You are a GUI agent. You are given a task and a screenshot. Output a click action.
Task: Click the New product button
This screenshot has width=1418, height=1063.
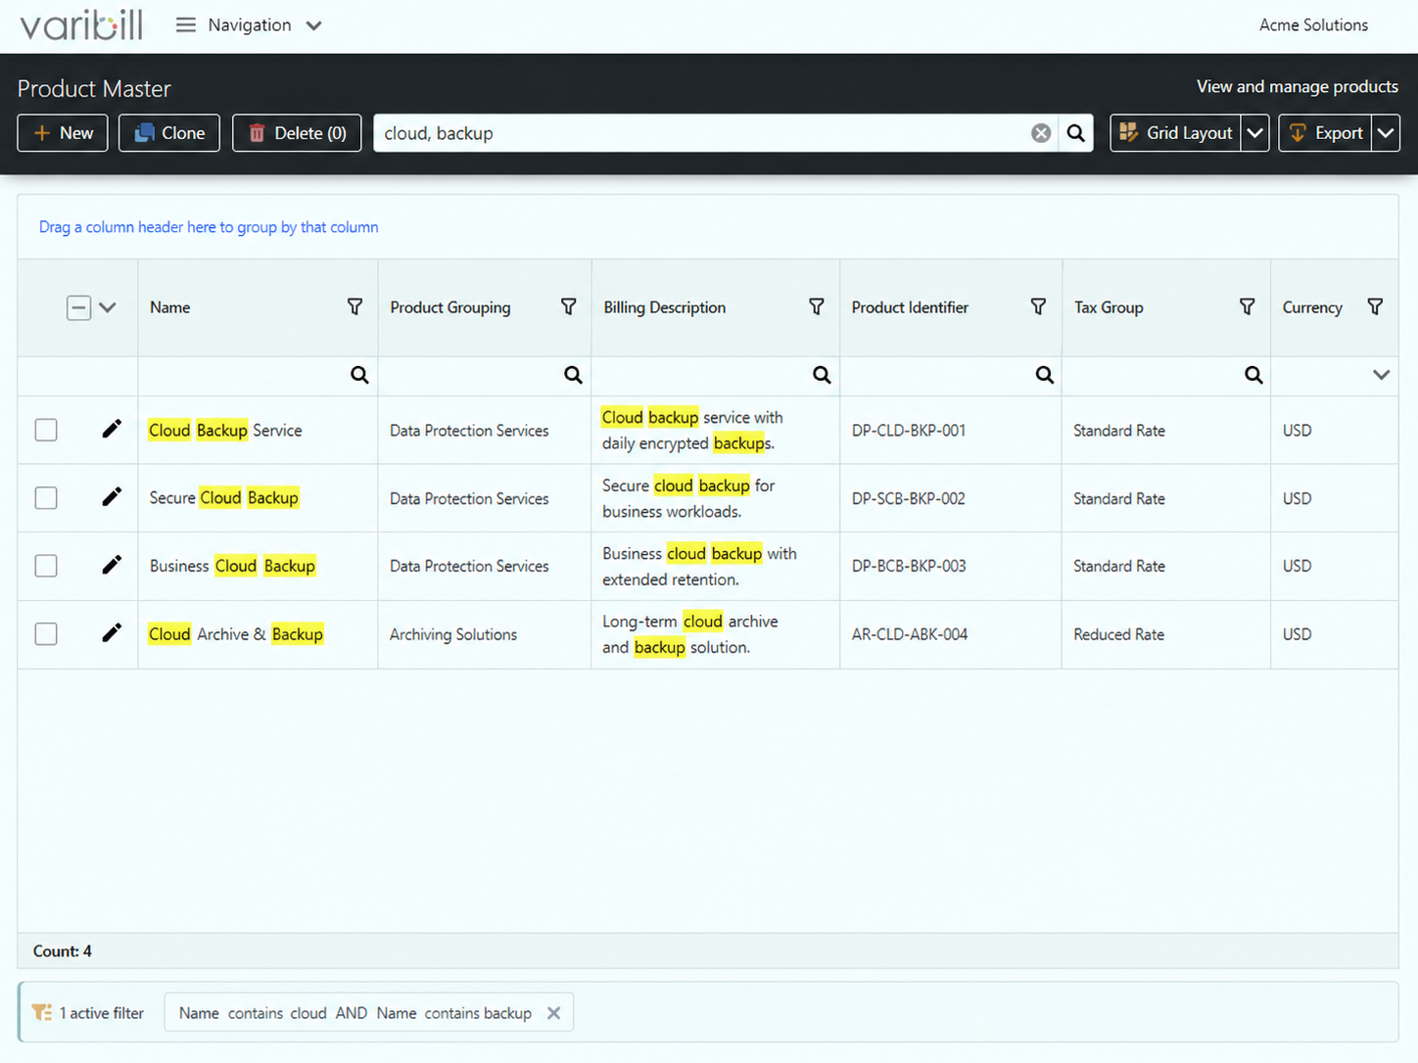(x=63, y=133)
